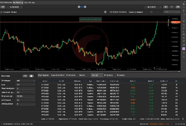Click the green trading sessions indicator in status bar
Image resolution: width=186 pixels, height=126 pixels.
pos(2,124)
